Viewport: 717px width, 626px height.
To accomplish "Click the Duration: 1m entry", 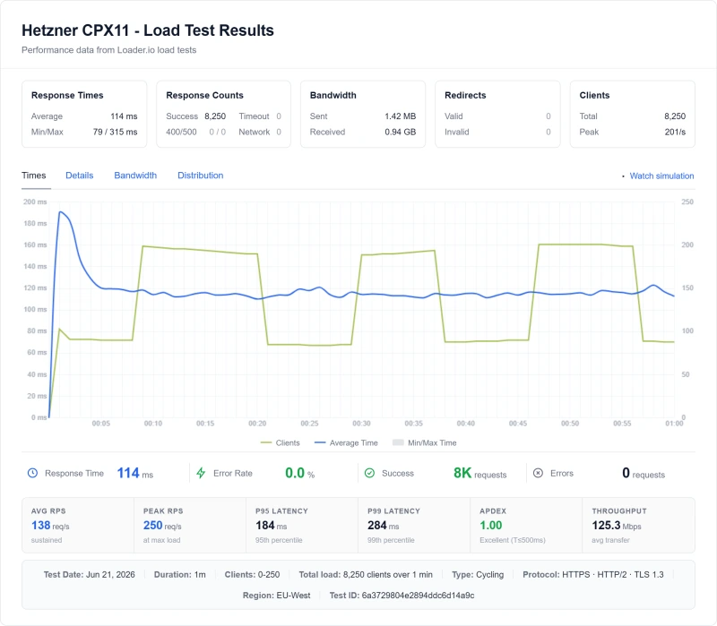I will click(180, 574).
